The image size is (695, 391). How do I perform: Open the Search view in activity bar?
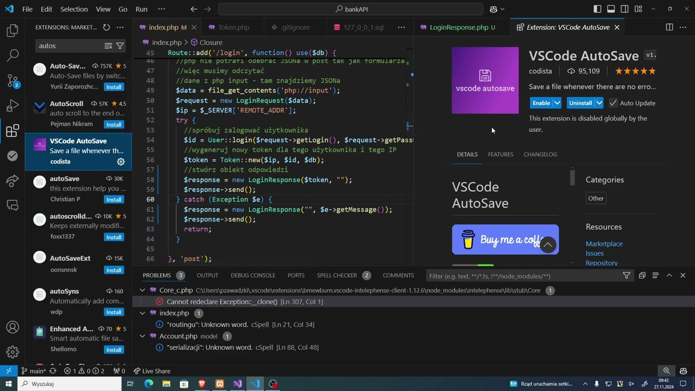coord(12,55)
